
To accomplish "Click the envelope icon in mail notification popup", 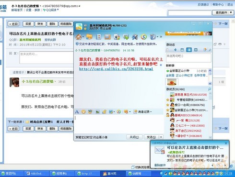I will pyautogui.click(x=159, y=150).
